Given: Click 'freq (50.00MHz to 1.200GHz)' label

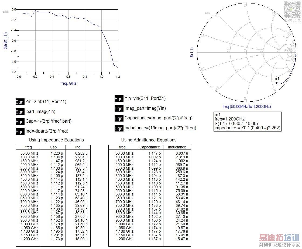Looking at the screenshot, I should (246, 107).
